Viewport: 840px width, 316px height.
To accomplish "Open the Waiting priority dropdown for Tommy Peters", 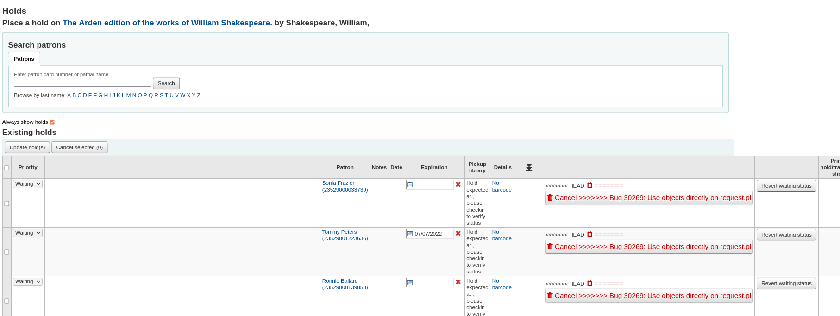I will click(28, 233).
